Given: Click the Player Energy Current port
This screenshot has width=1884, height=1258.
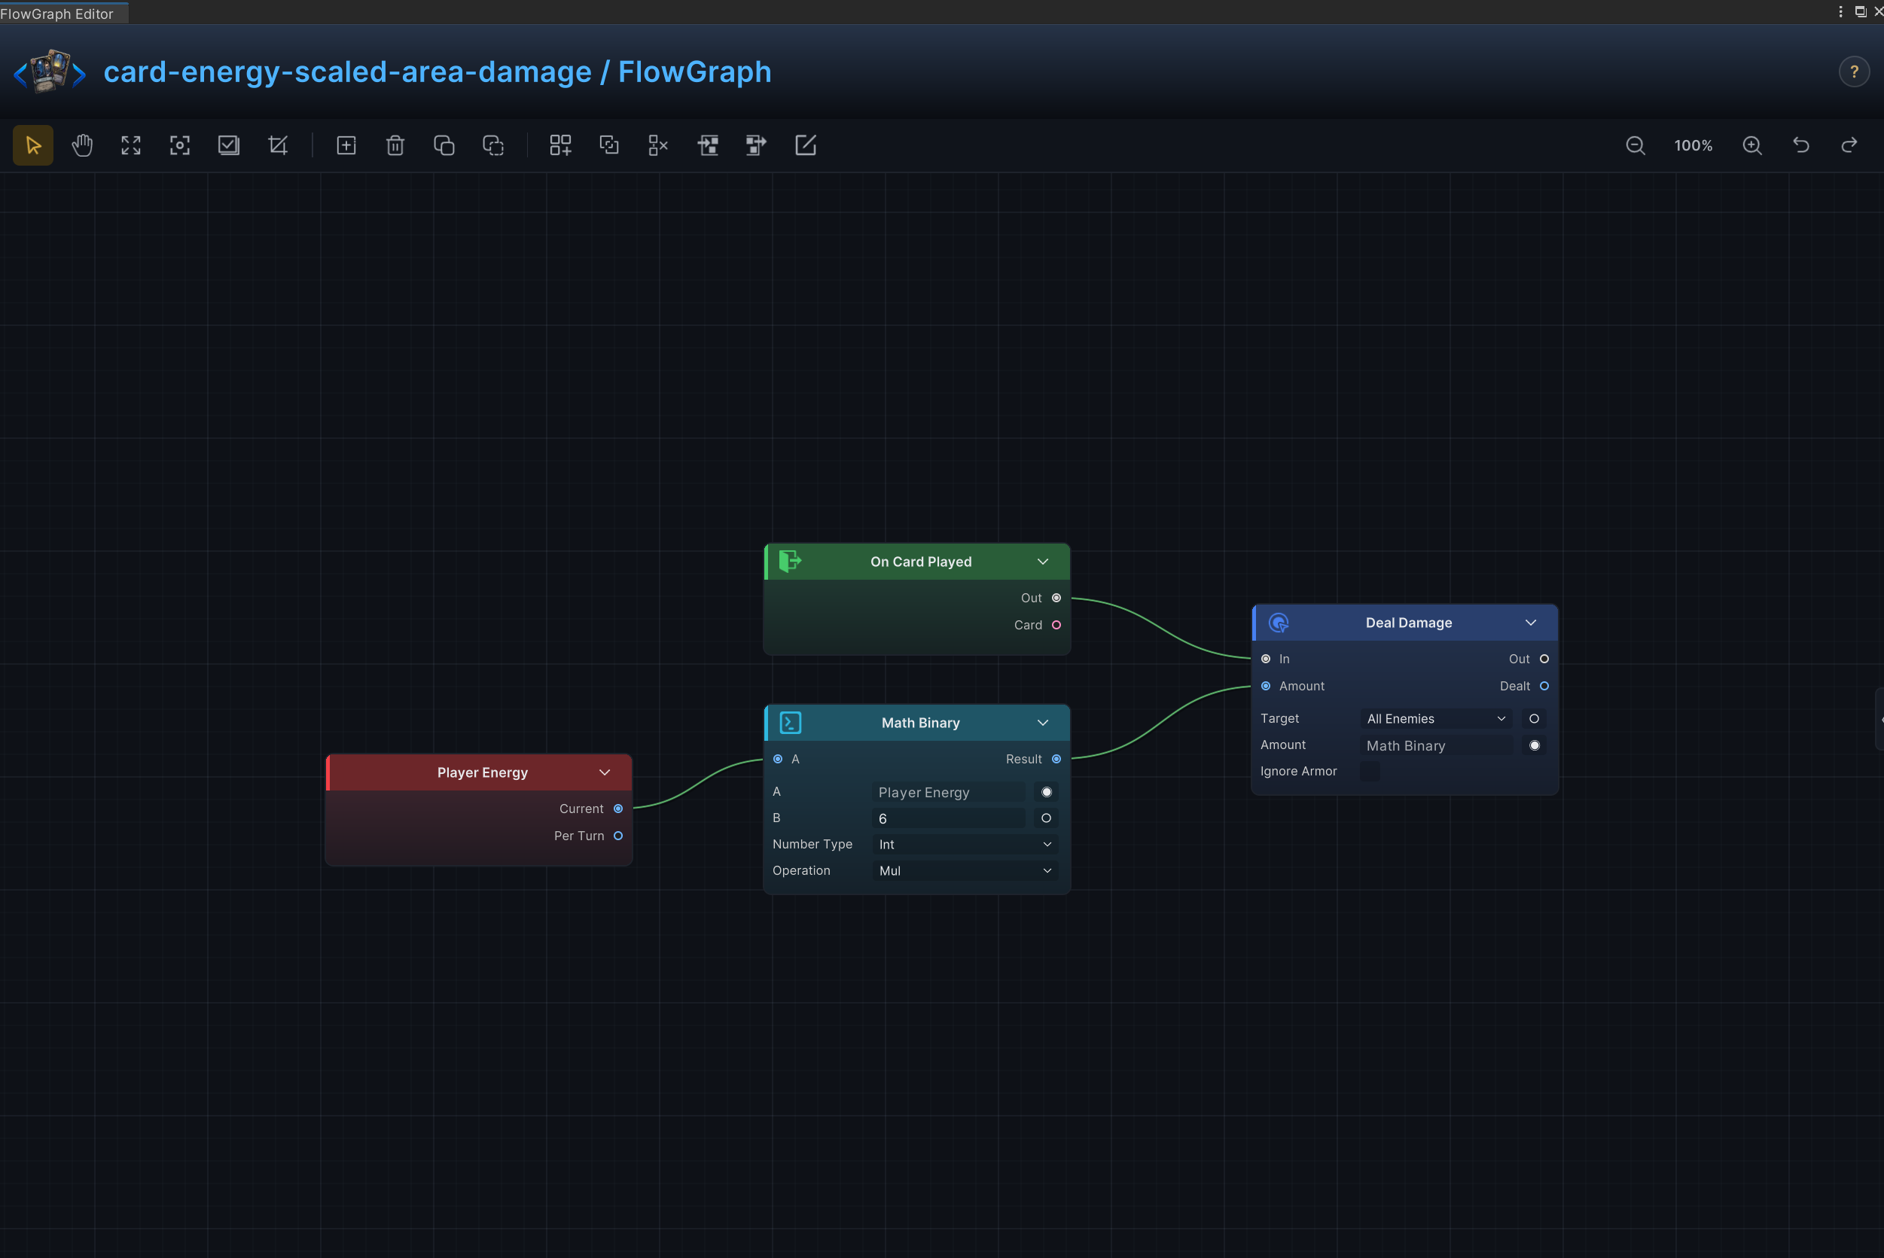Looking at the screenshot, I should pyautogui.click(x=618, y=809).
